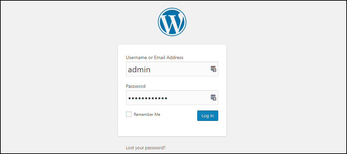Open password manager icon in username field

coord(213,69)
